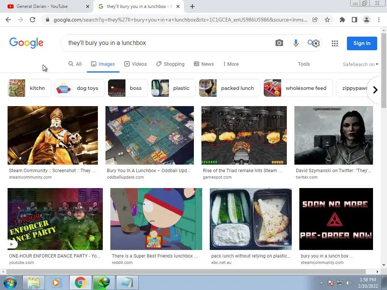Screen dimensions: 387x290
Task: Open search settings gear icon
Action: tap(316, 43)
